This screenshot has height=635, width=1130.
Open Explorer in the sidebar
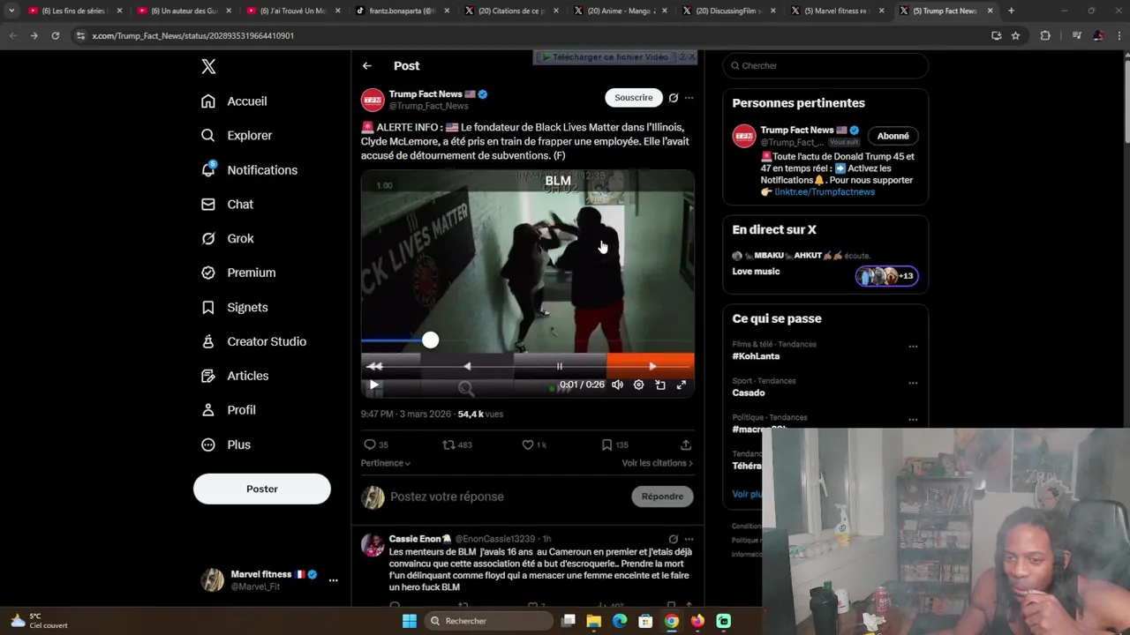(237, 136)
